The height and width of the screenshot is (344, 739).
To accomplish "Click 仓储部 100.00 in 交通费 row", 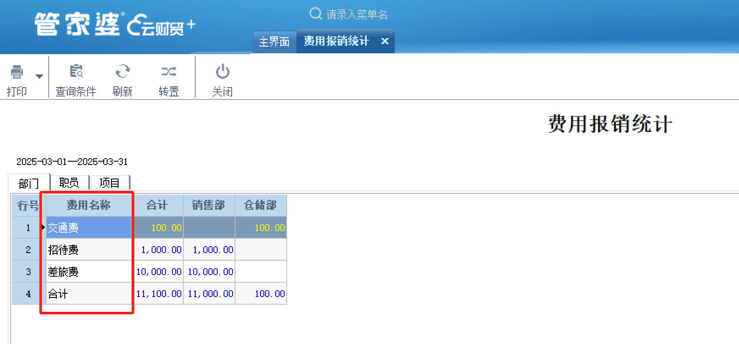I will (261, 228).
